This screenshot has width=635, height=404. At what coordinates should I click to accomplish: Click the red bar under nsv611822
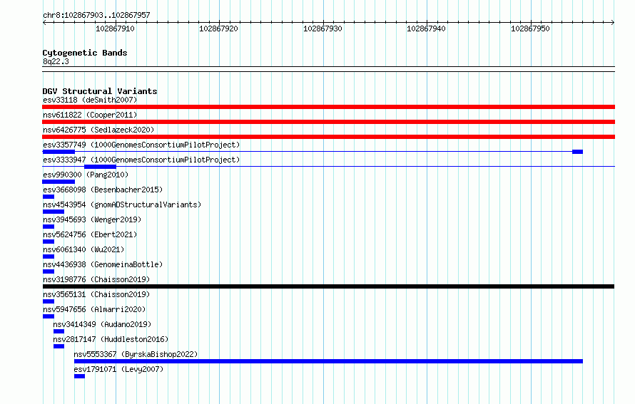coord(328,122)
